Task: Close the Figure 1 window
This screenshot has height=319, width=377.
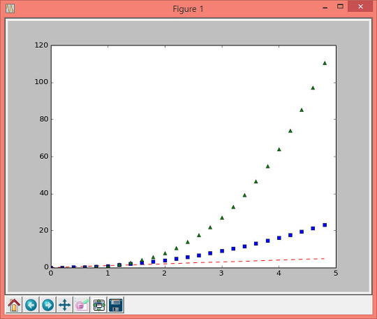Action: point(360,6)
